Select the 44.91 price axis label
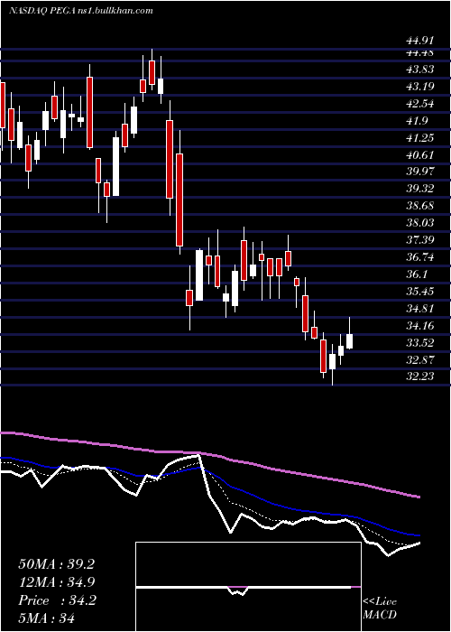The image size is (451, 632). tap(419, 41)
